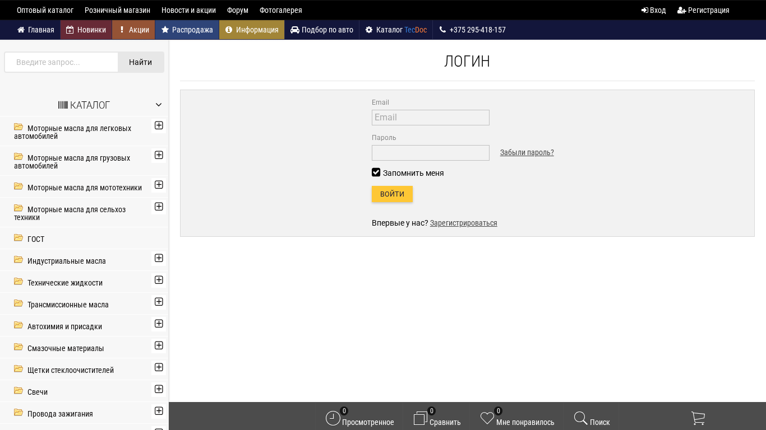Expand Индустриальные масла category

coord(159,258)
